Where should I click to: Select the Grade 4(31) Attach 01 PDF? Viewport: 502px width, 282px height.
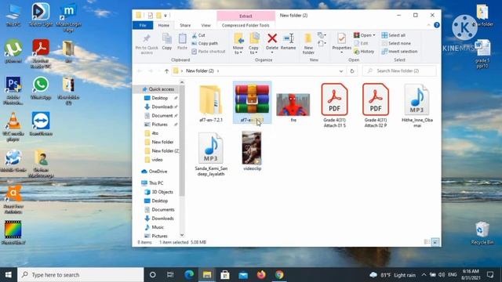tap(334, 105)
